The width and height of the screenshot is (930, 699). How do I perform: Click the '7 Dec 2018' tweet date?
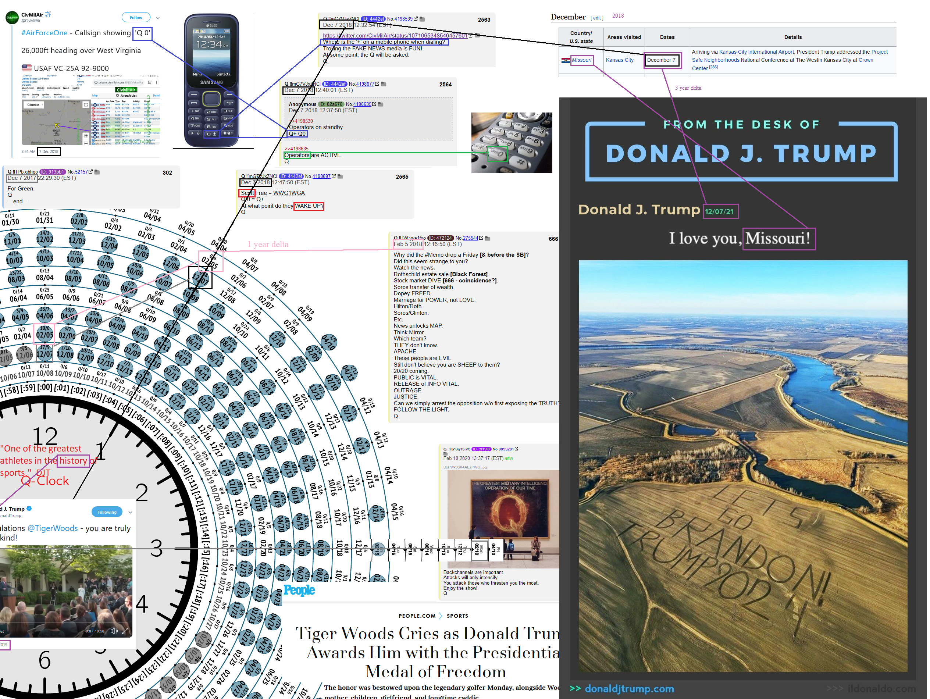coord(49,152)
